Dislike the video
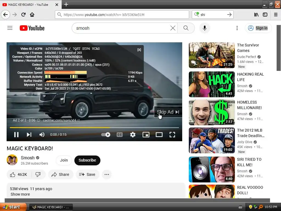281x211 pixels. tap(38, 174)
